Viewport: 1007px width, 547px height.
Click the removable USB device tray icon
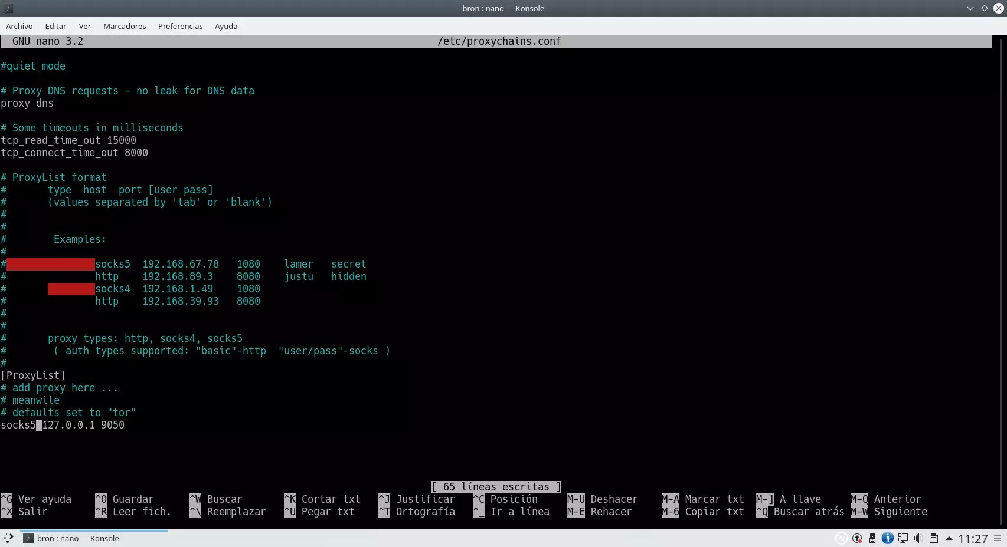point(872,538)
